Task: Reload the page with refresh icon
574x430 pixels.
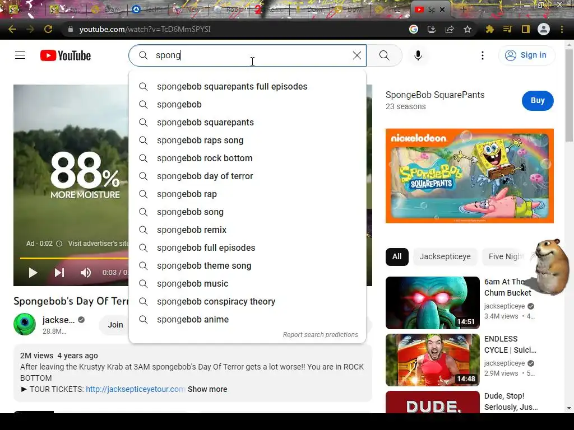Action: [48, 29]
